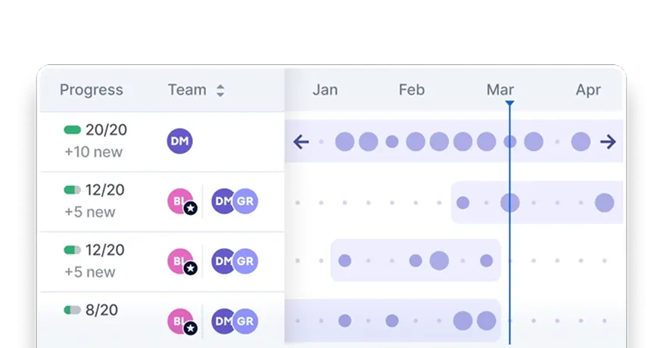Click the last large dot in the first 12/20 row

(604, 203)
